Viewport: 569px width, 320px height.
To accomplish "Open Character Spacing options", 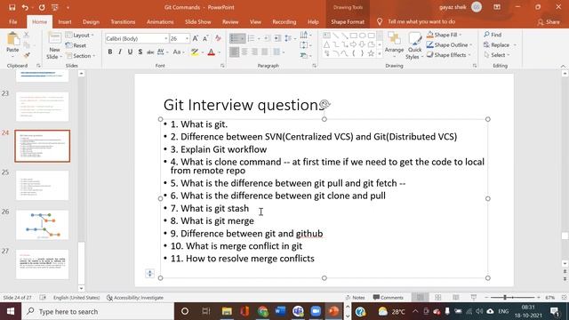I will click(162, 52).
